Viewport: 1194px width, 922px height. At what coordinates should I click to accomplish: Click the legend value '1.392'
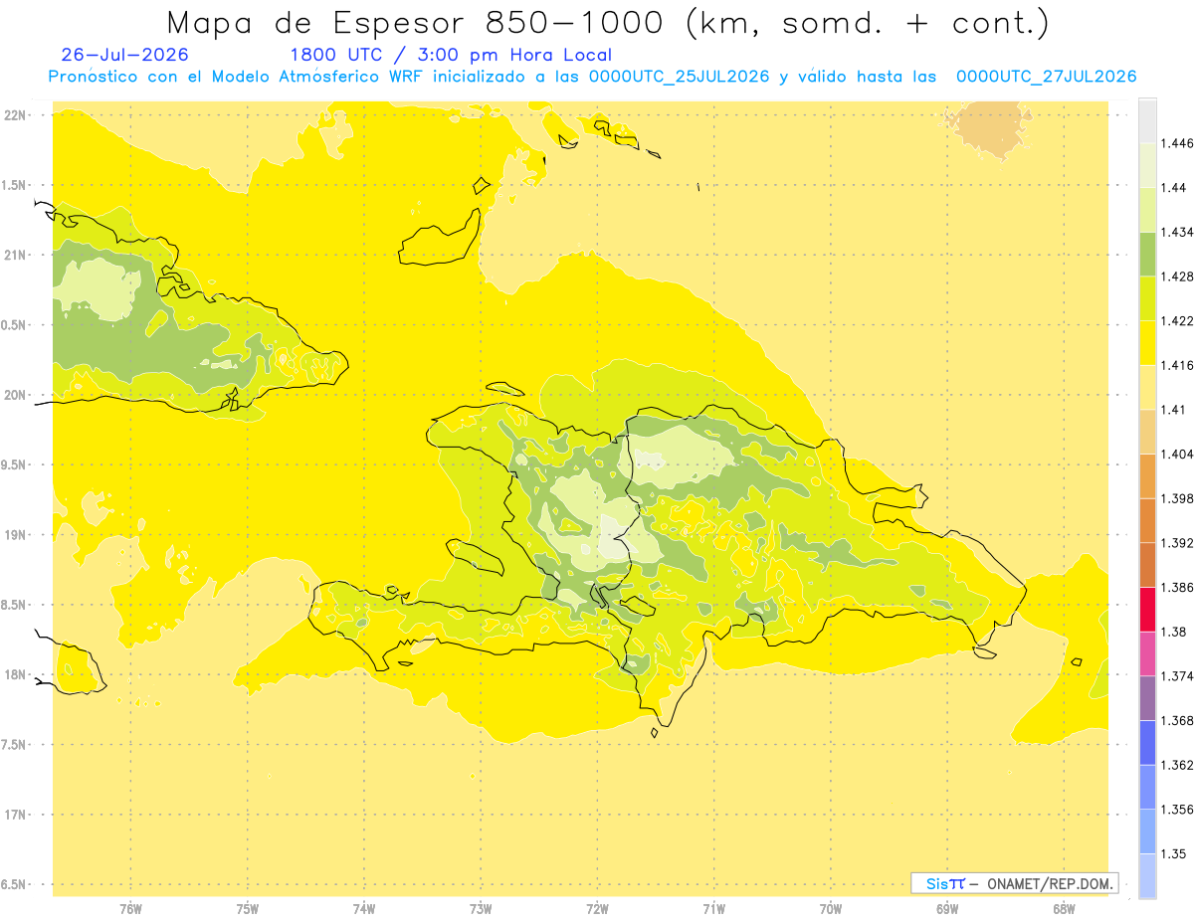coord(1179,543)
